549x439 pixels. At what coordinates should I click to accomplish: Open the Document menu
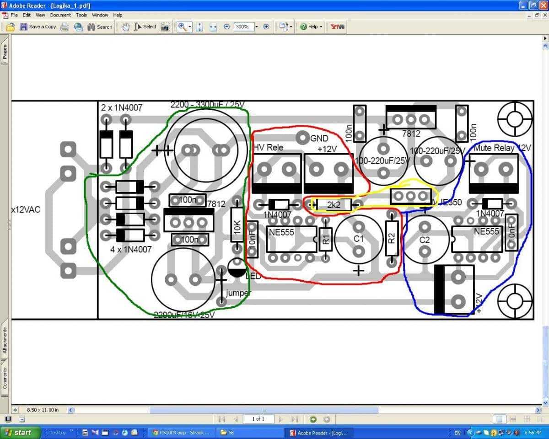click(x=60, y=15)
